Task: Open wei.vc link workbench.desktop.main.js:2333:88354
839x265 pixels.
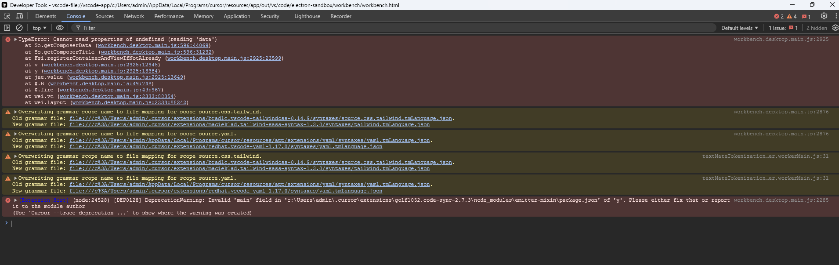Action: 116,96
